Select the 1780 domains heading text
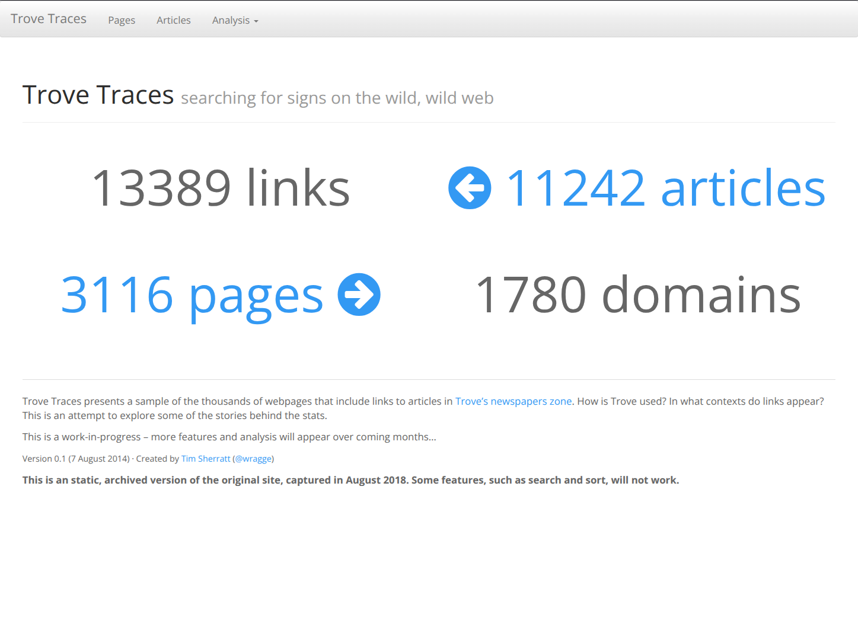The image size is (858, 643). pyautogui.click(x=638, y=295)
